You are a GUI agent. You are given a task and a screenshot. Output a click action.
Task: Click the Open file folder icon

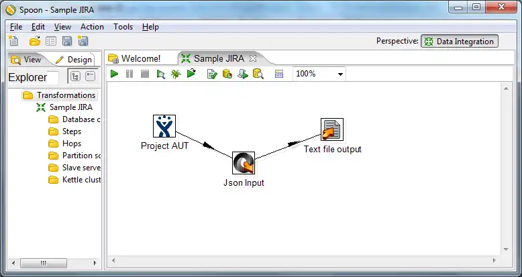click(35, 41)
